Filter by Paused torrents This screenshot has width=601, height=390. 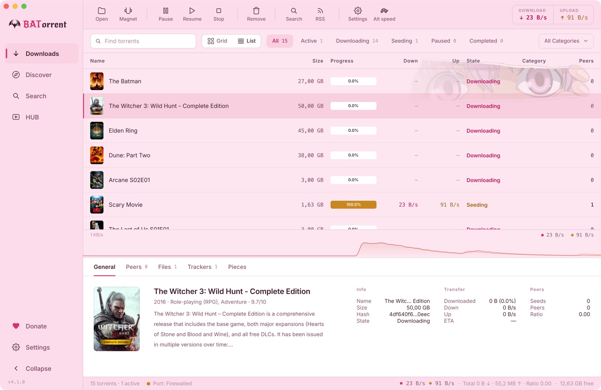coord(444,41)
